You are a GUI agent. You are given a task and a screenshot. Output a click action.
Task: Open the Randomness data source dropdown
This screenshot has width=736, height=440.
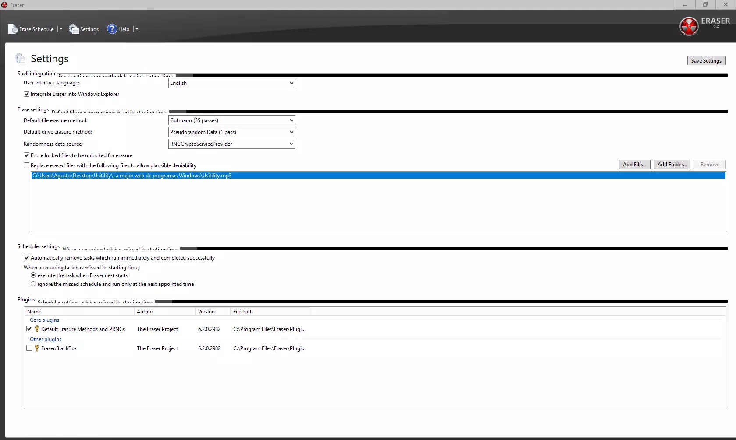(x=231, y=144)
